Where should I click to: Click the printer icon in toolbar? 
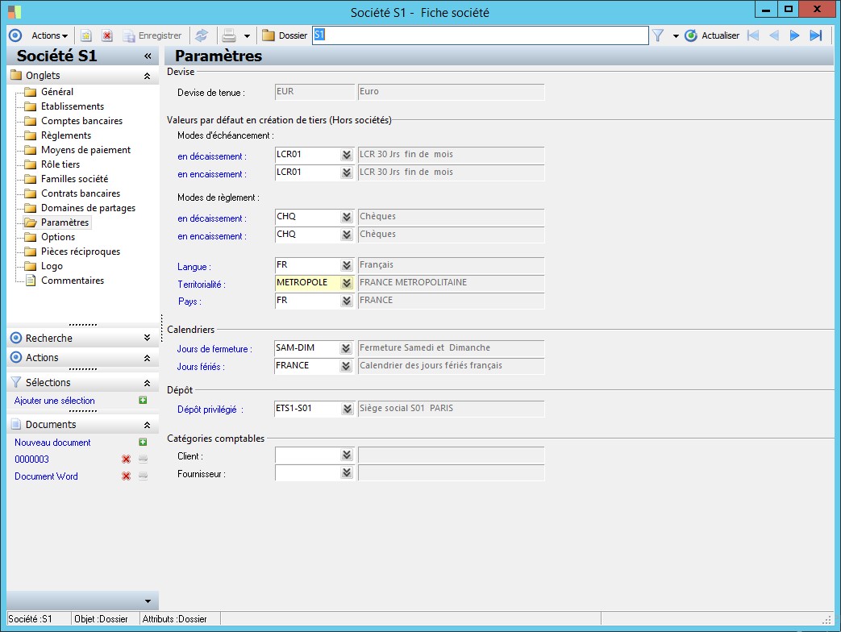[229, 35]
